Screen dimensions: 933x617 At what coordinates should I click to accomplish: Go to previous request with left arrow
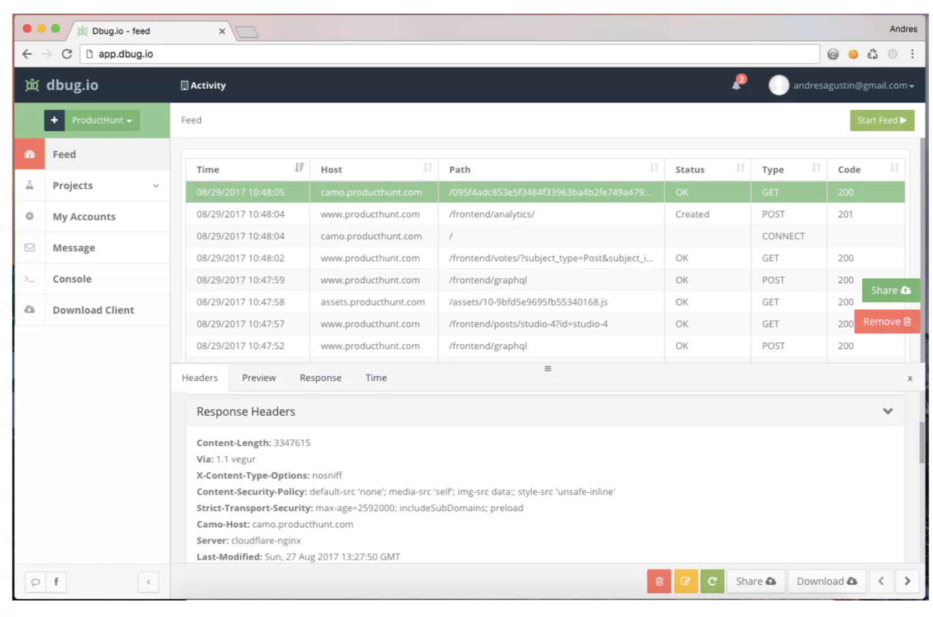881,581
